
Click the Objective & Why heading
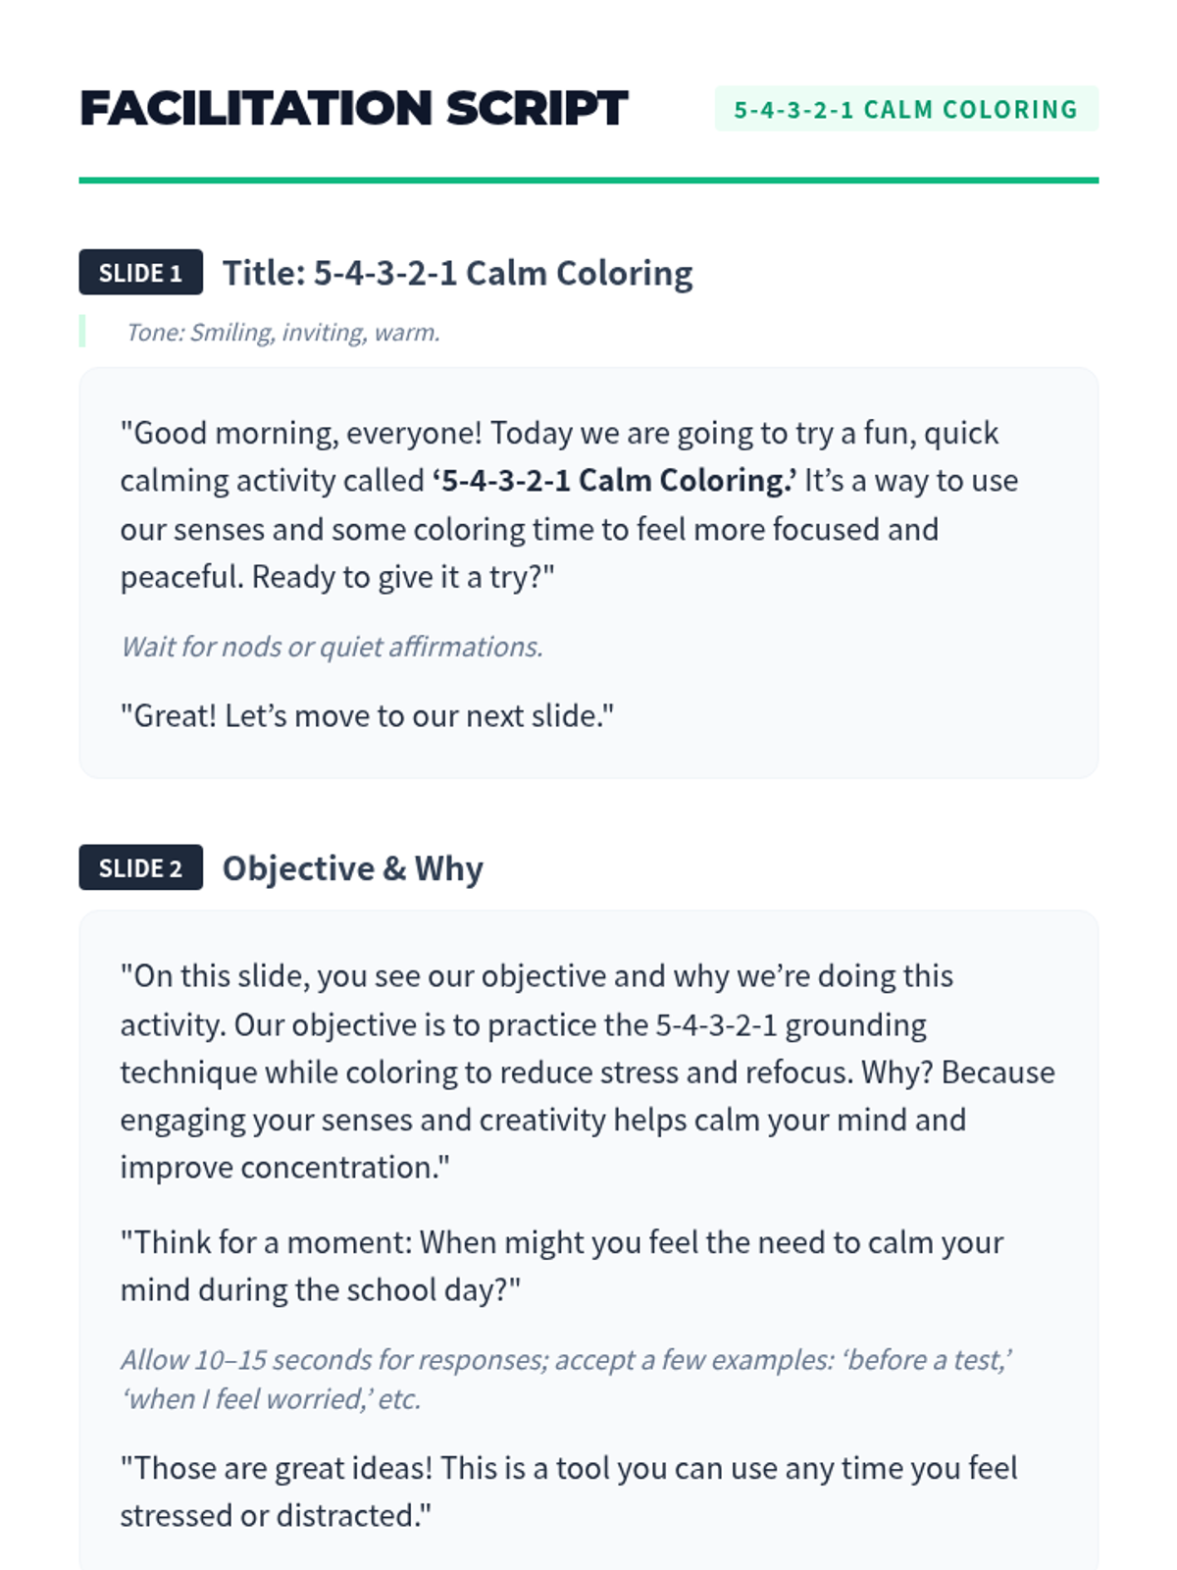(x=353, y=868)
